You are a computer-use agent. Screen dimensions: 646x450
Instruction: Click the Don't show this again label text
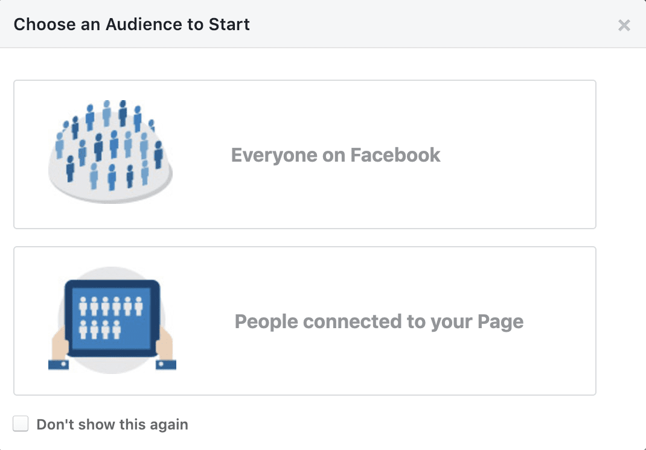click(x=113, y=424)
